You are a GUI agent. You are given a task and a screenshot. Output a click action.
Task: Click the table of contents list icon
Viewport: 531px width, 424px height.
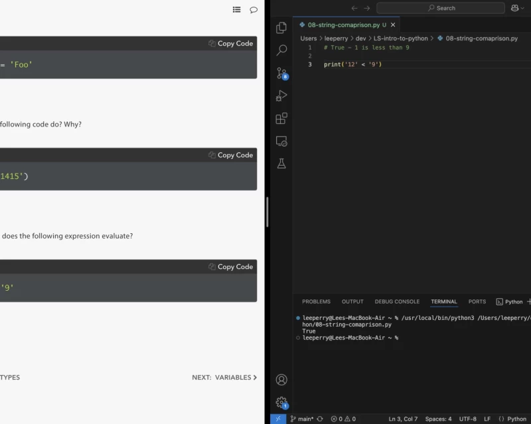[237, 9]
